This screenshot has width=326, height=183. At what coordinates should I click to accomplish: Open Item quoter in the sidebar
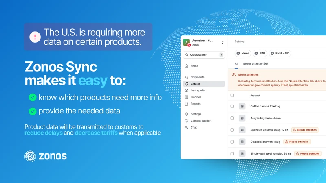point(204,90)
